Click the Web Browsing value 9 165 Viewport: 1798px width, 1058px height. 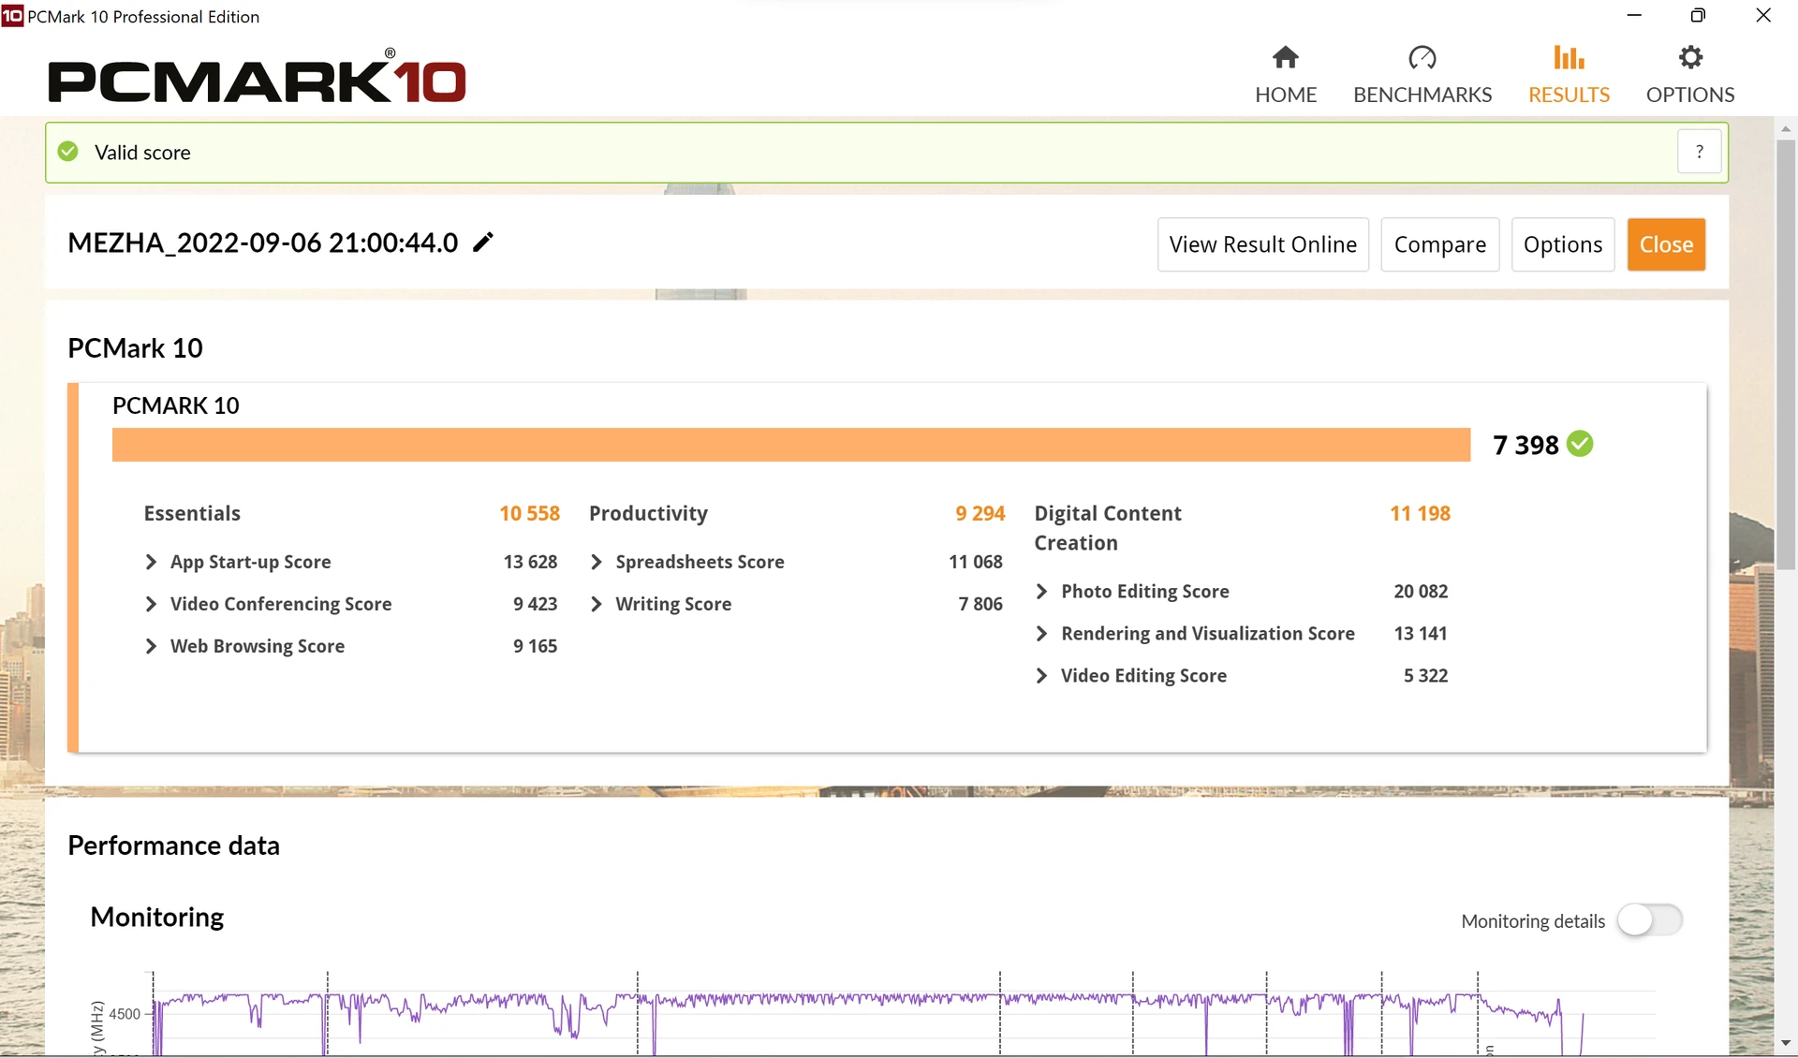click(535, 646)
